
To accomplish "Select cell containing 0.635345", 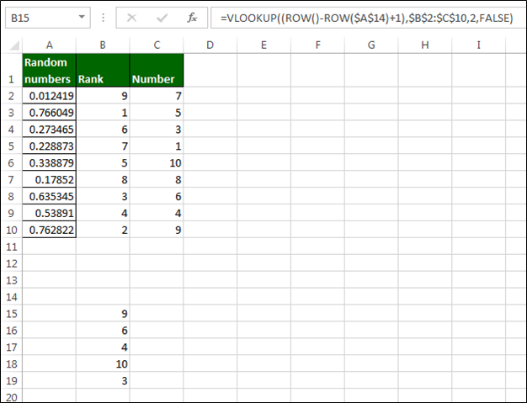I will [x=50, y=197].
